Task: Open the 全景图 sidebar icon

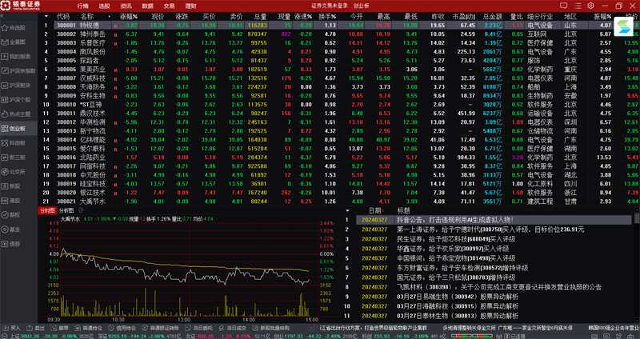Action: [x=5, y=42]
